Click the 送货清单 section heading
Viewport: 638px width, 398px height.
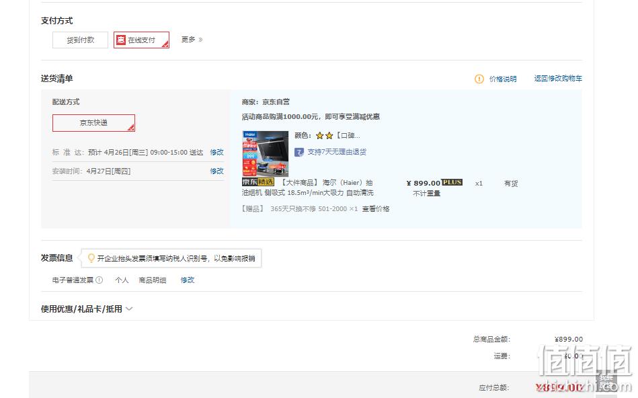pyautogui.click(x=57, y=79)
